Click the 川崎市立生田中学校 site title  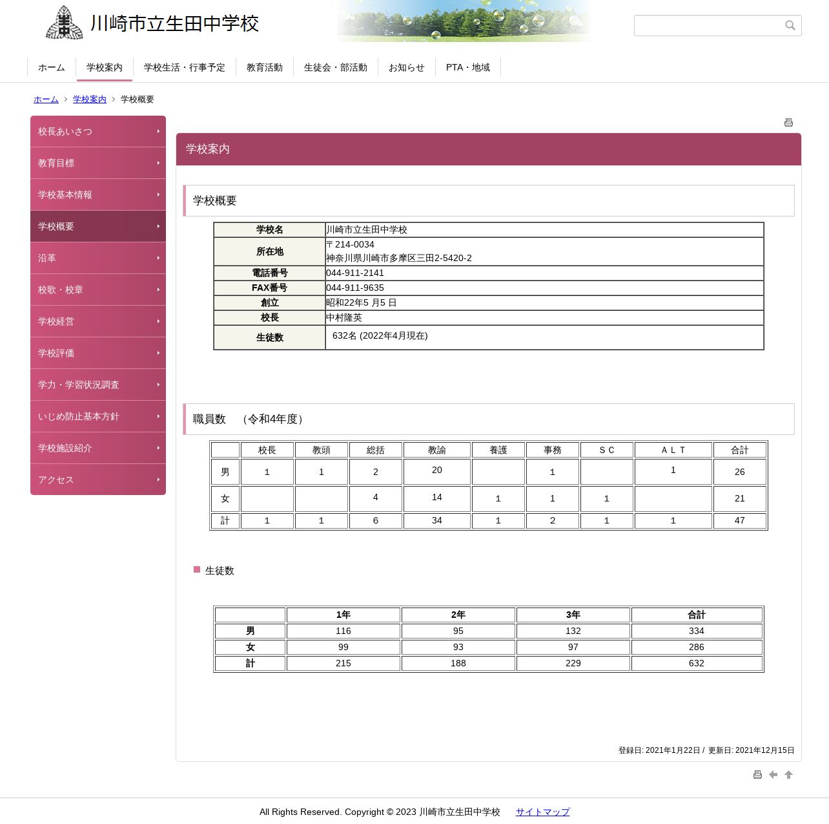point(174,23)
